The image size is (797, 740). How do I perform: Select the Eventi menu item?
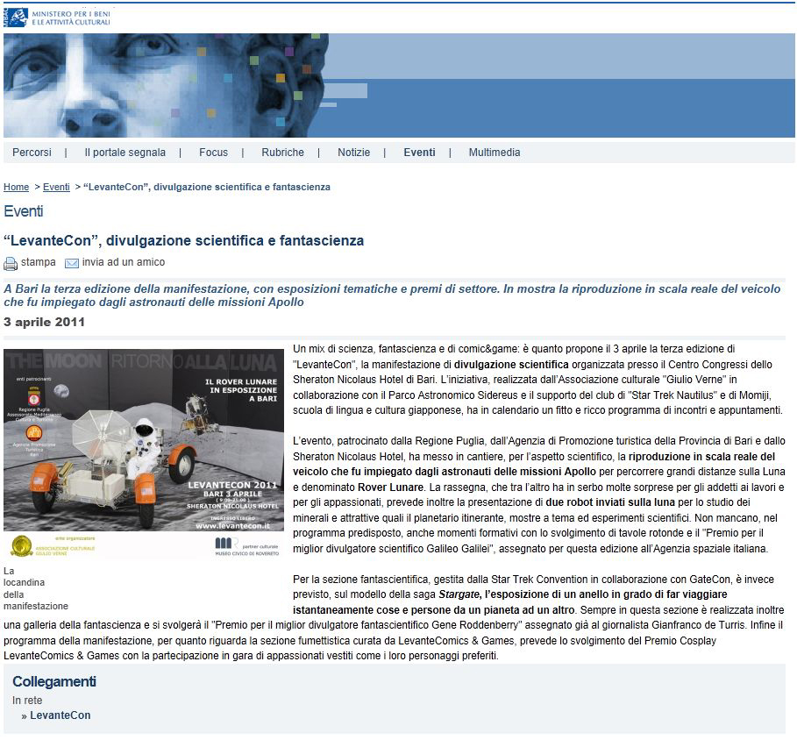[x=419, y=153]
